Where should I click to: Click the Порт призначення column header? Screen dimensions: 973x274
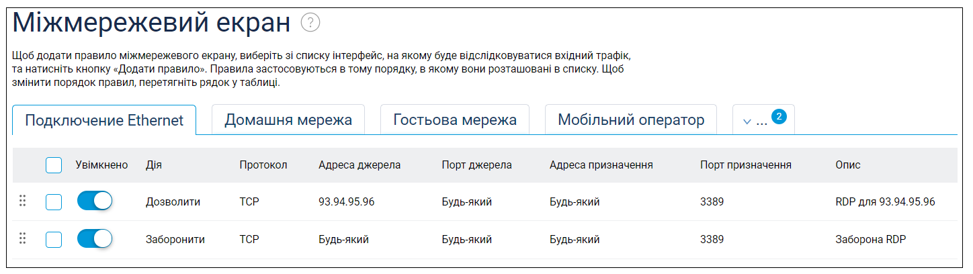click(x=746, y=165)
